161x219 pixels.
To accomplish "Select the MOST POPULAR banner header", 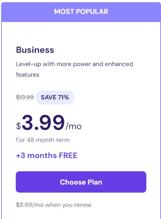I will click(x=81, y=12).
